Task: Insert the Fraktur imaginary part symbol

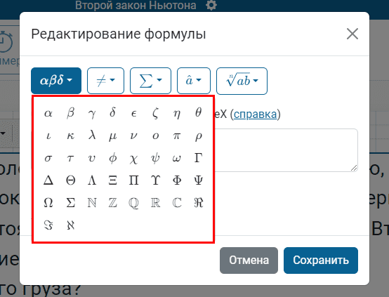Action: pyautogui.click(x=48, y=225)
